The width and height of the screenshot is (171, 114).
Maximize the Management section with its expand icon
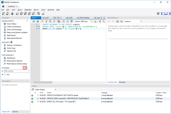coord(27,21)
